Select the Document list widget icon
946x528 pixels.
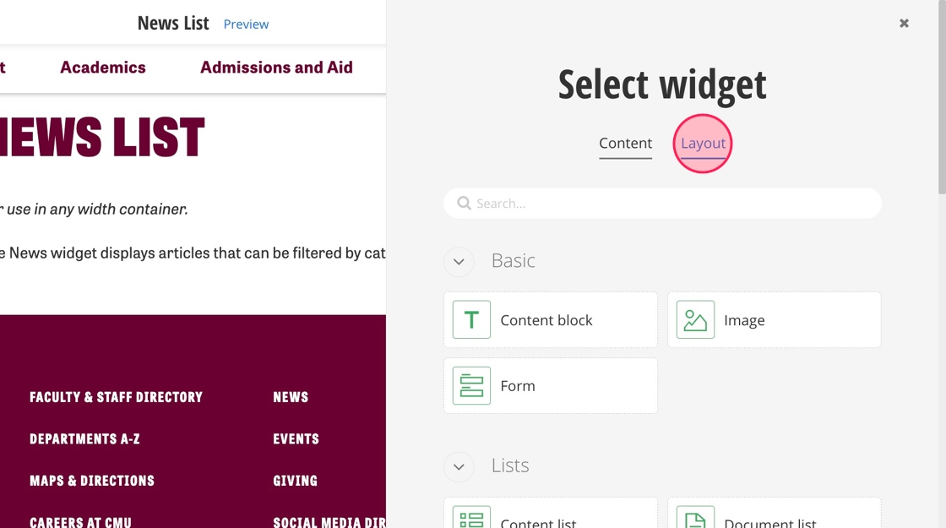pyautogui.click(x=695, y=517)
